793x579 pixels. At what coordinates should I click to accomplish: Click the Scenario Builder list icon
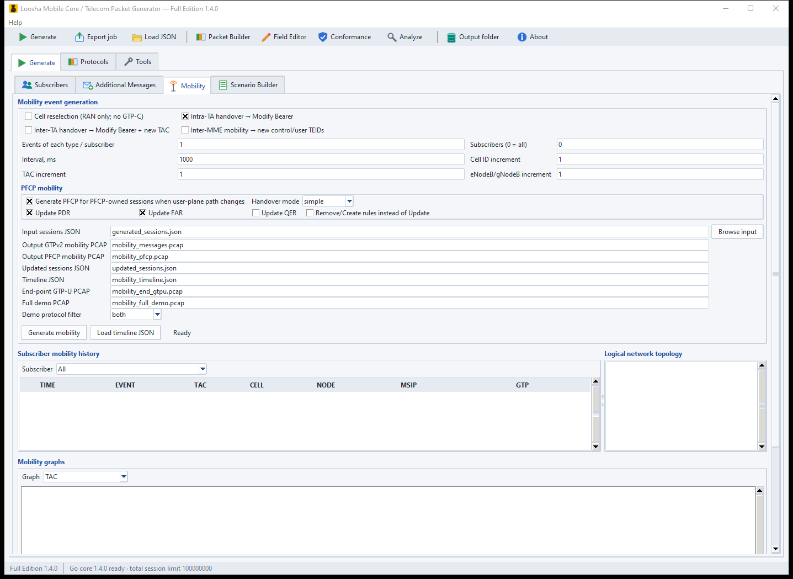pyautogui.click(x=223, y=85)
